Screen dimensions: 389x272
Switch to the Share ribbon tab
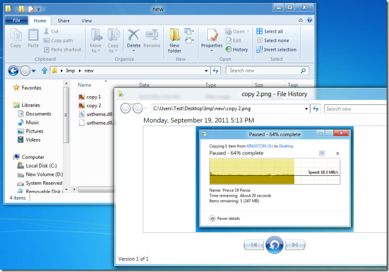63,21
